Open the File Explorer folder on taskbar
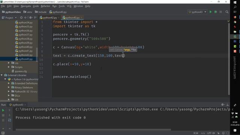Image resolution: width=240 pixels, height=135 pixels. tap(235, 31)
